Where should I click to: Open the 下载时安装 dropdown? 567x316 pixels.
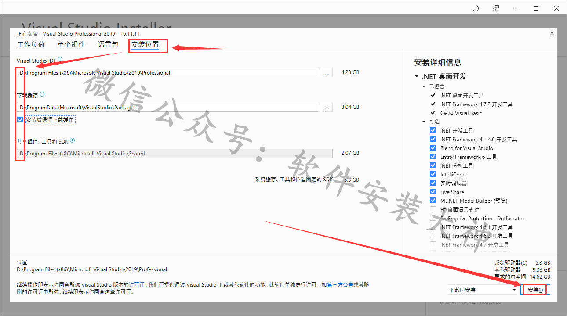(x=482, y=290)
